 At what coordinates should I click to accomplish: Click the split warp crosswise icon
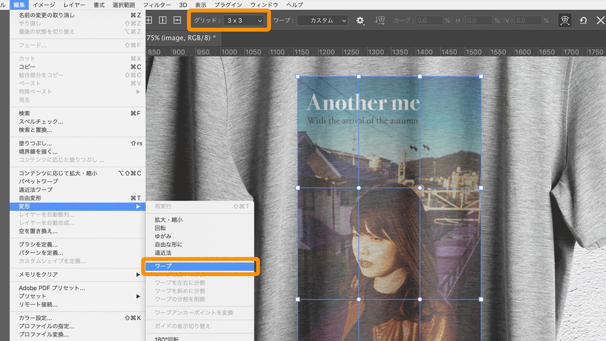tap(148, 20)
